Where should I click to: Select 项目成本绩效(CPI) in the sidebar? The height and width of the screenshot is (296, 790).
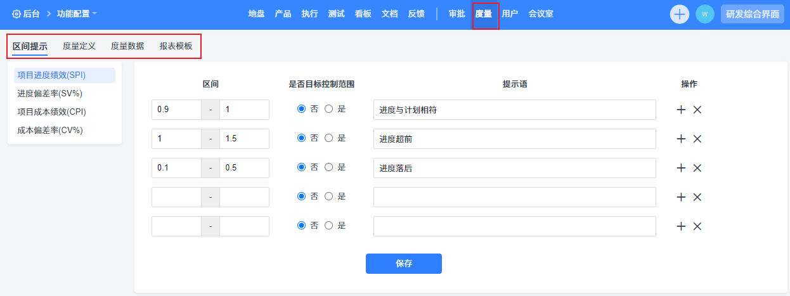[52, 112]
